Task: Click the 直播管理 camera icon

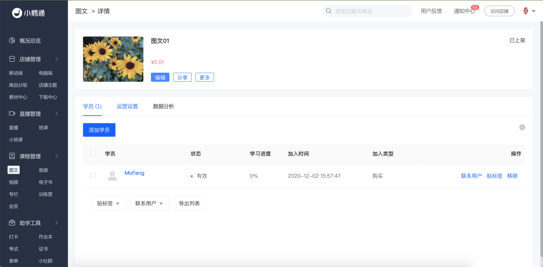Action: pyautogui.click(x=12, y=113)
